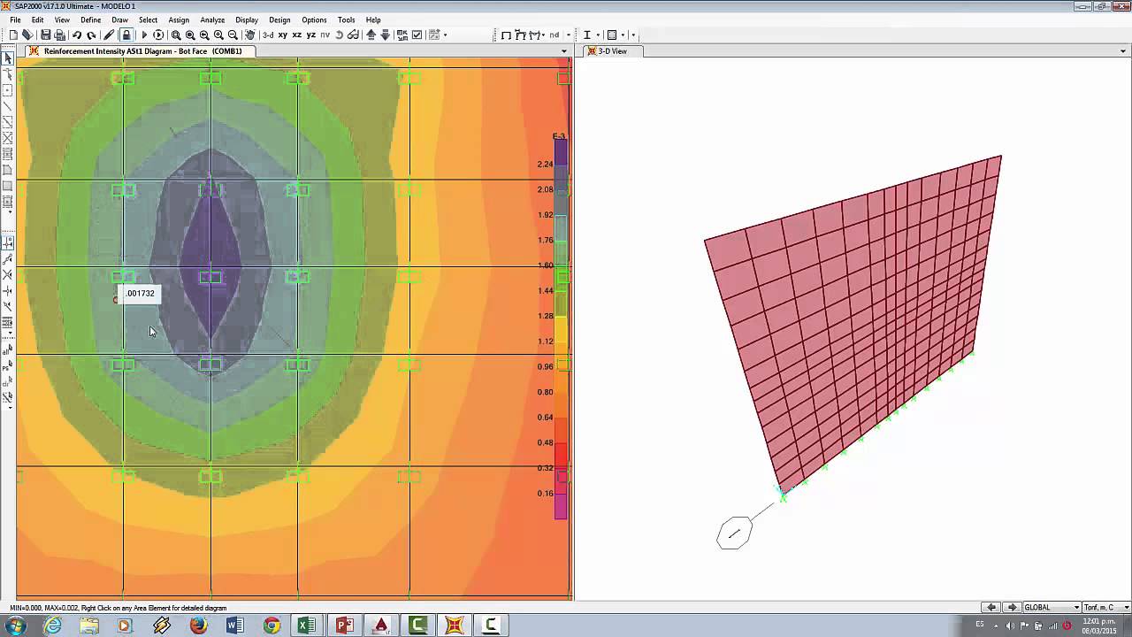Switch to default 3-d view button
1132x637 pixels.
(x=267, y=35)
